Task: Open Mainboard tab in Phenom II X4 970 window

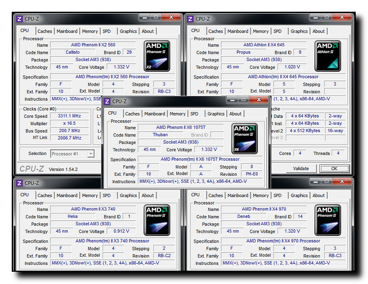Action: (x=238, y=196)
